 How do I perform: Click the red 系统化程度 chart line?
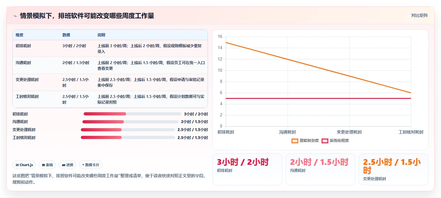pyautogui.click(x=318, y=98)
